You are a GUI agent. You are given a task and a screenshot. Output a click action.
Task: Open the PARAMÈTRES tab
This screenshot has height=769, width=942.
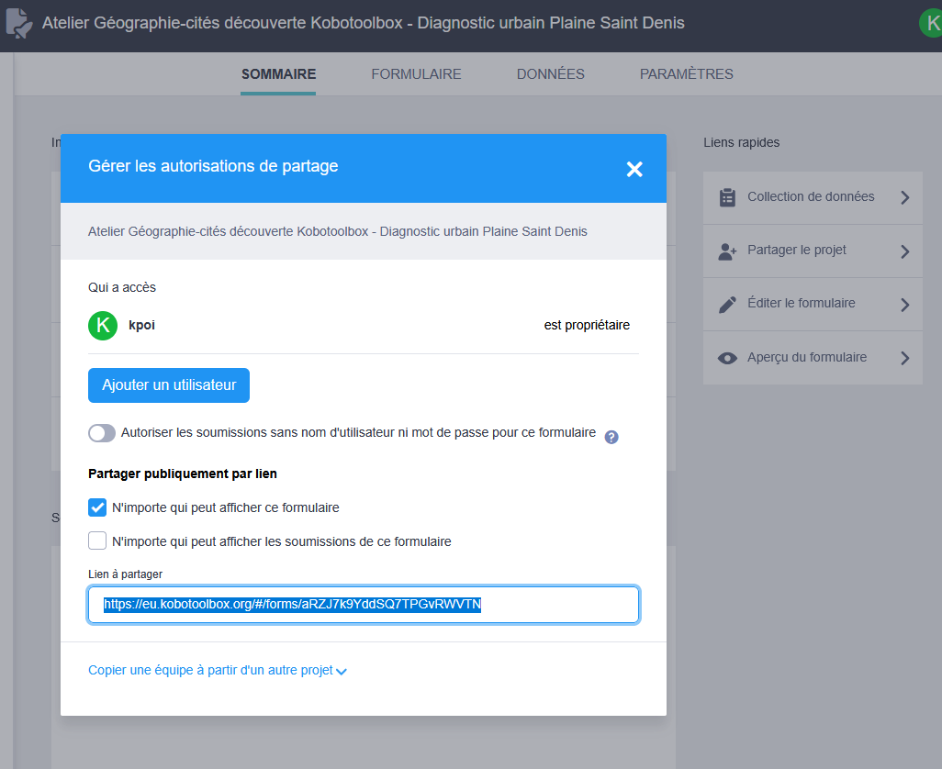tap(686, 74)
